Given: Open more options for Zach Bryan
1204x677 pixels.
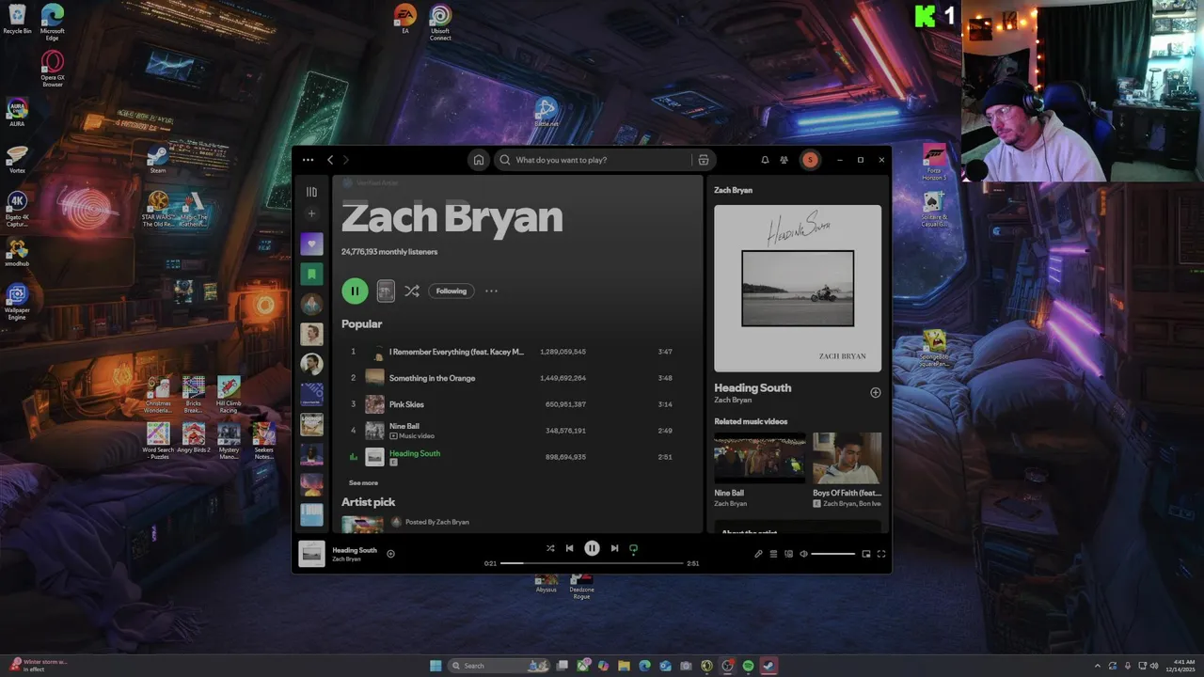Looking at the screenshot, I should (x=491, y=291).
